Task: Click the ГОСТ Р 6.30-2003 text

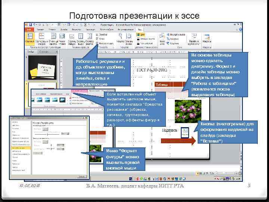Action: (x=152, y=70)
